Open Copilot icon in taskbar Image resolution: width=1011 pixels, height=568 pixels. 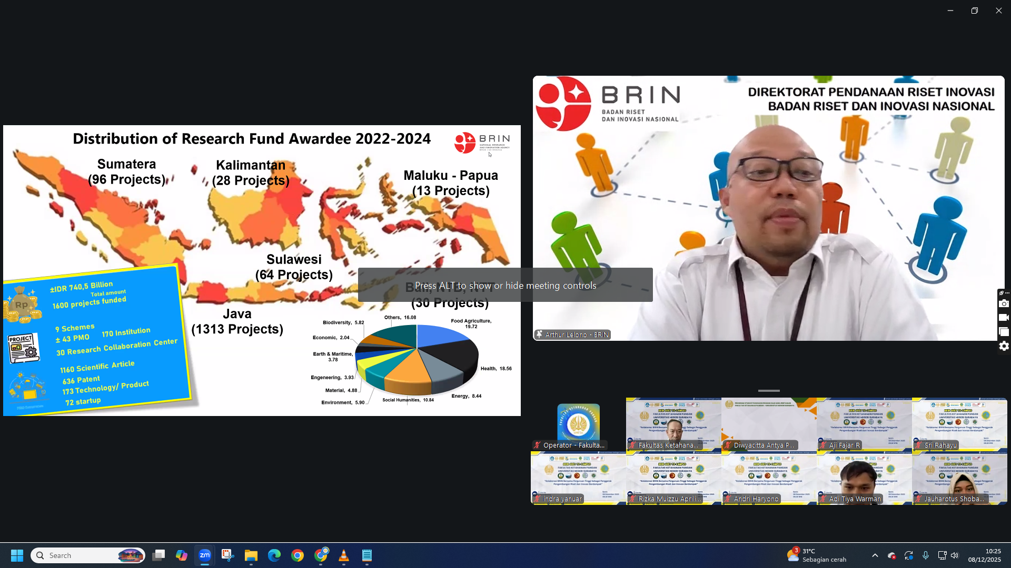pyautogui.click(x=182, y=555)
